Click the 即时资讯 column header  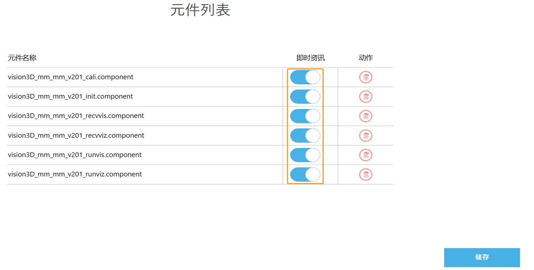click(310, 58)
